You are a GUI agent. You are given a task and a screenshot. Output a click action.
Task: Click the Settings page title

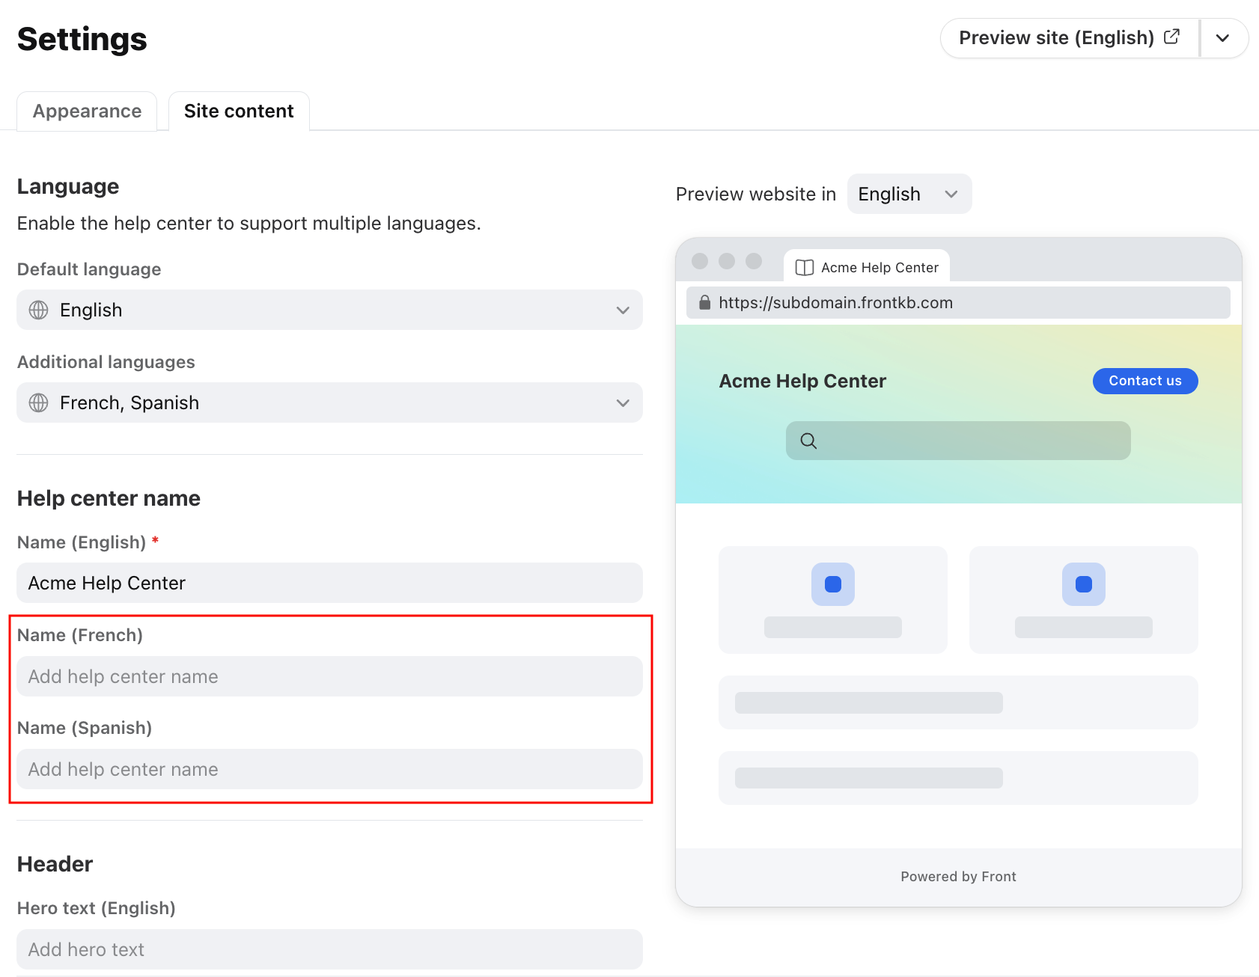coord(82,39)
